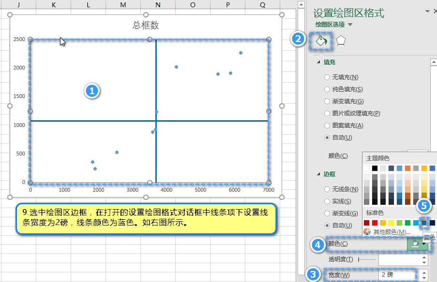The height and width of the screenshot is (282, 437).
Task: Collapse the 边框 section
Action: coord(318,174)
